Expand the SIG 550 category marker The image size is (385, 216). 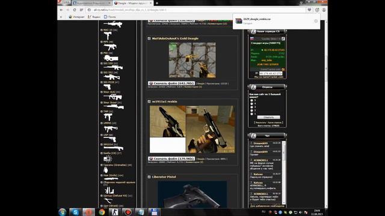[102, 64]
